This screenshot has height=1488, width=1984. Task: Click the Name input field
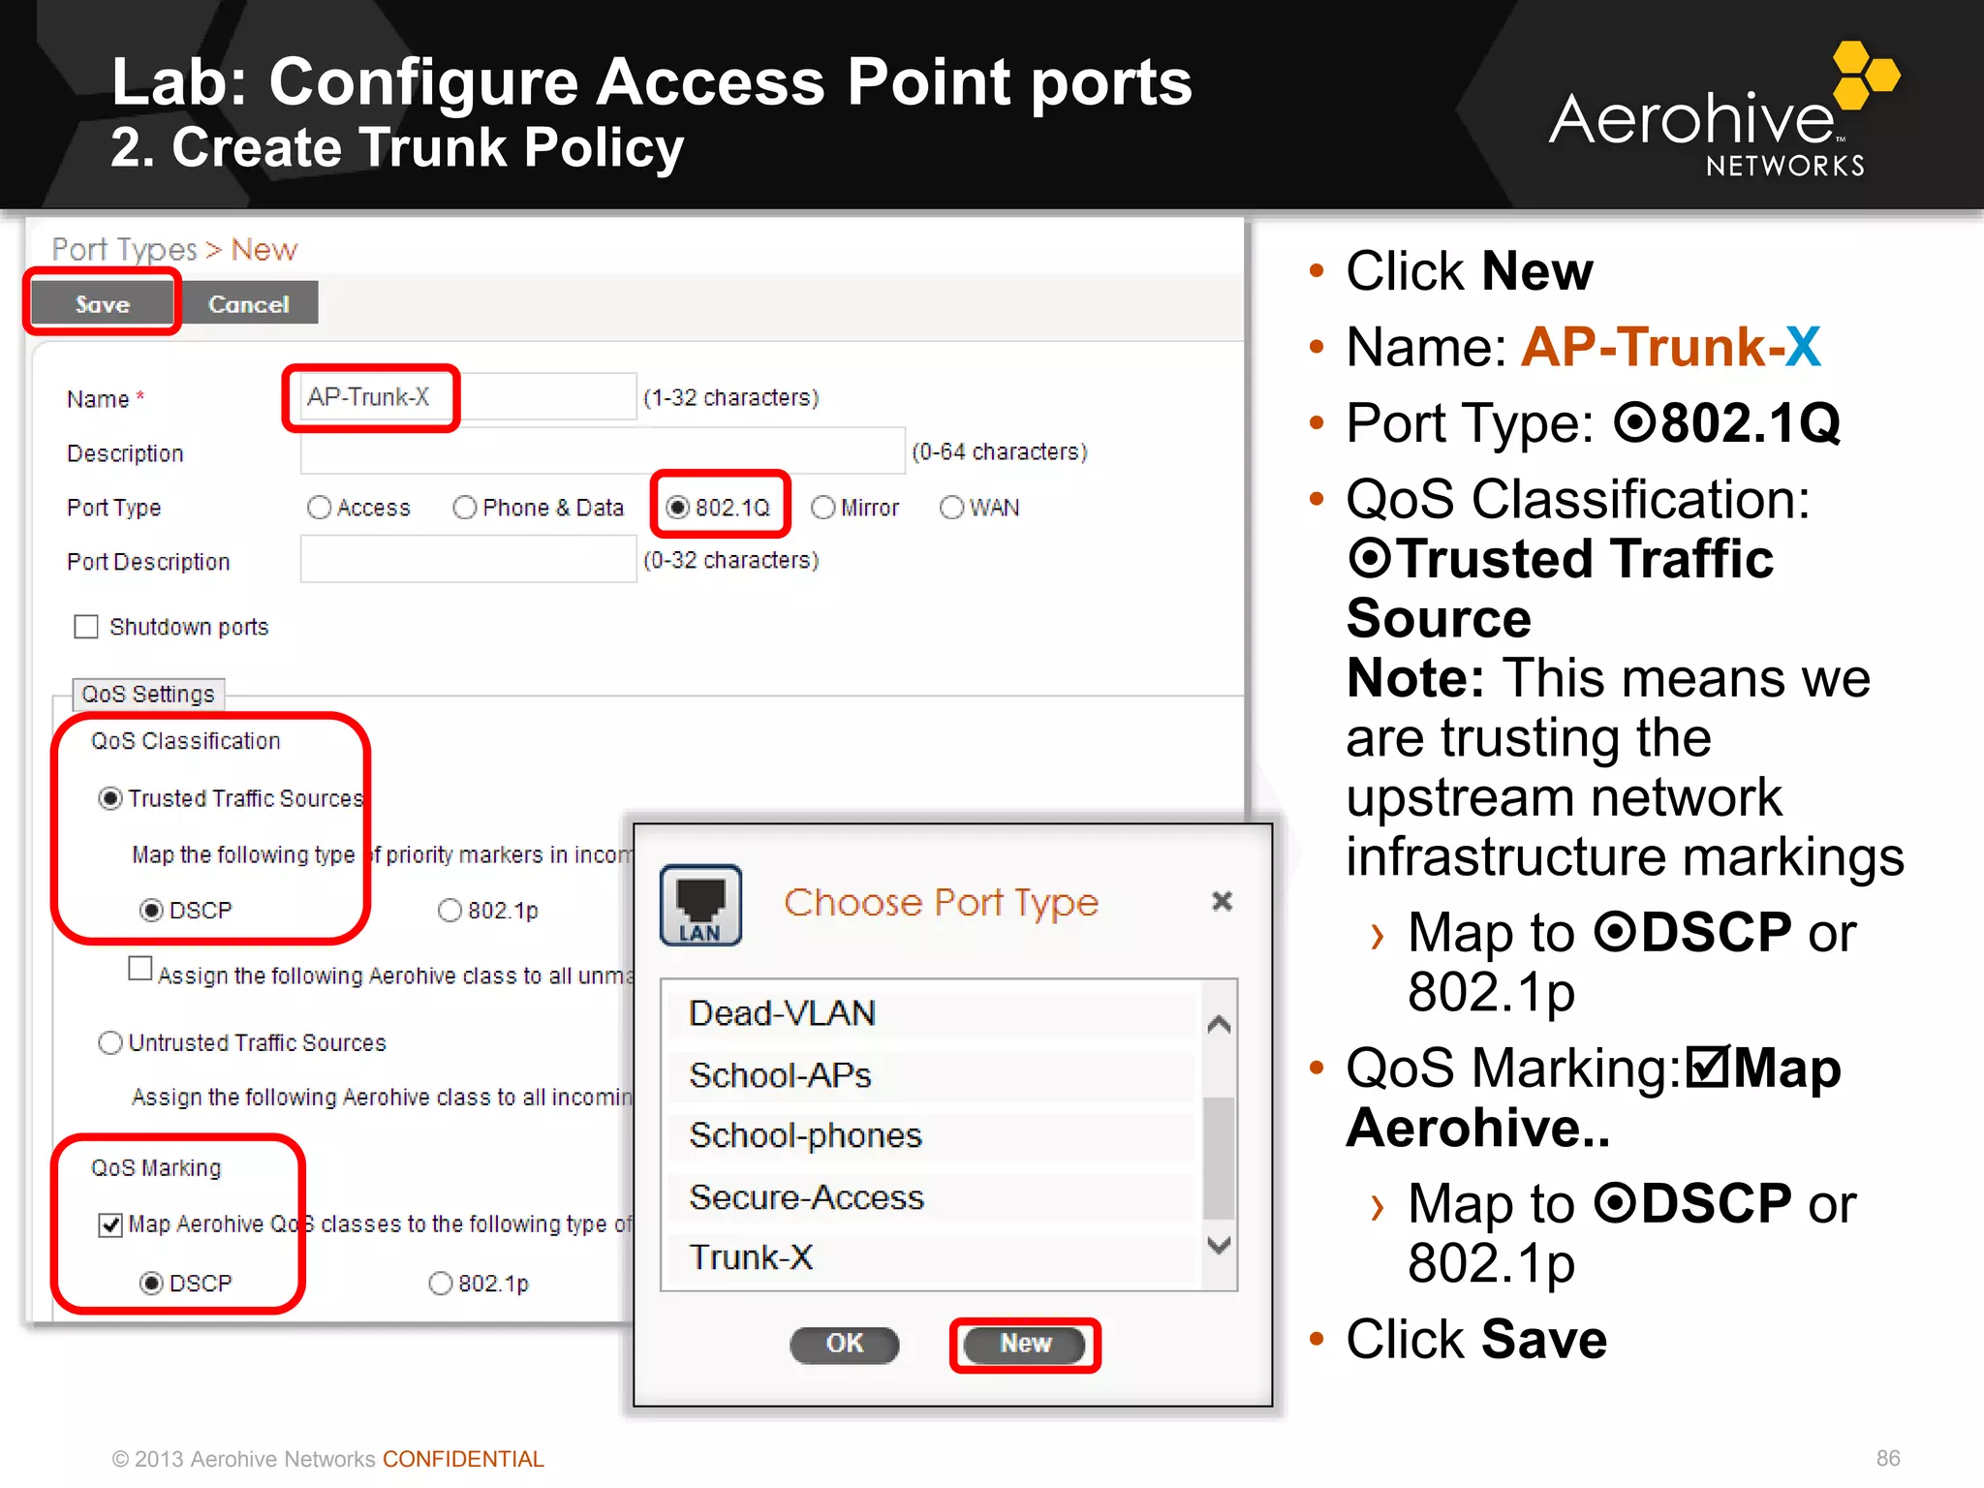point(468,397)
